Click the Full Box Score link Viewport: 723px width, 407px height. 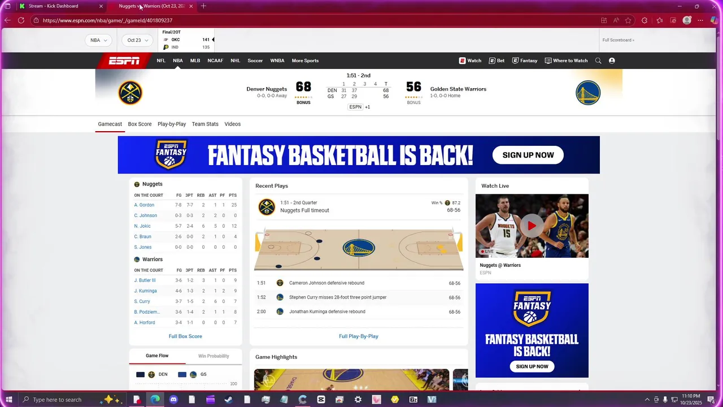[185, 336]
